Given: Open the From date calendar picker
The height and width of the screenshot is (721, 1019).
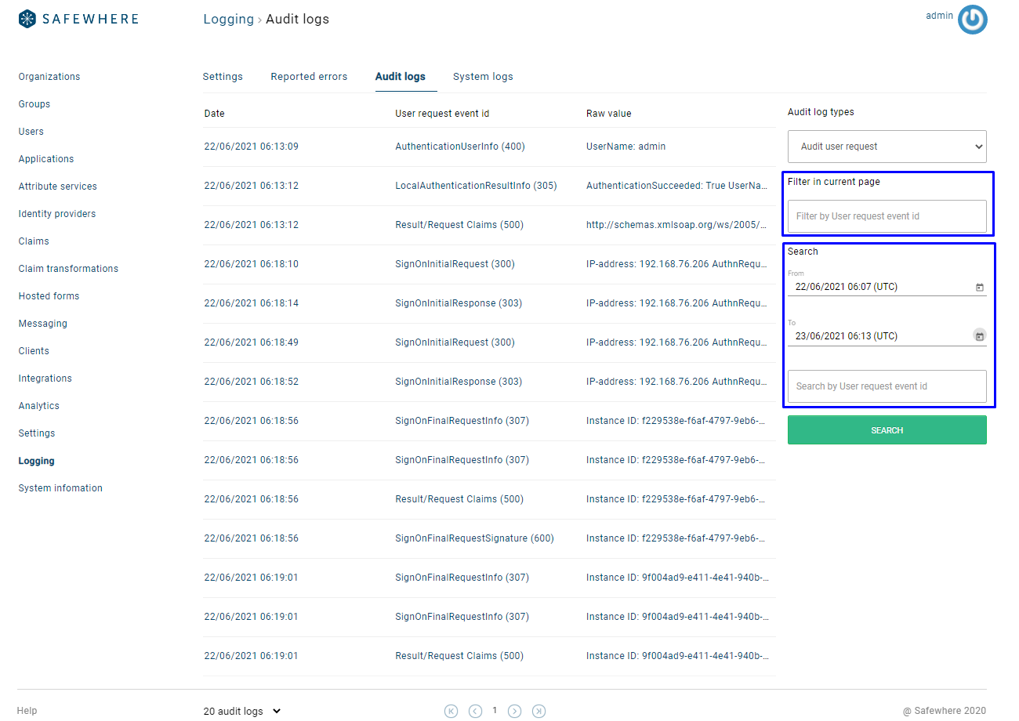Looking at the screenshot, I should pyautogui.click(x=979, y=288).
